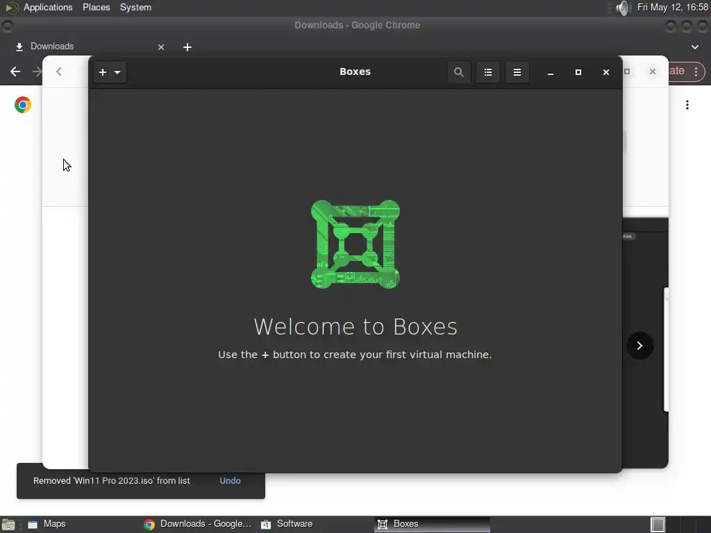Screen dimensions: 711x533
Task: Open the Downloads page more actions menu
Action: coord(687,105)
